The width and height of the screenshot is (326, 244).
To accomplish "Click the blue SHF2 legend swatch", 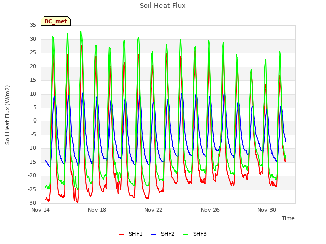I will 153,235.
